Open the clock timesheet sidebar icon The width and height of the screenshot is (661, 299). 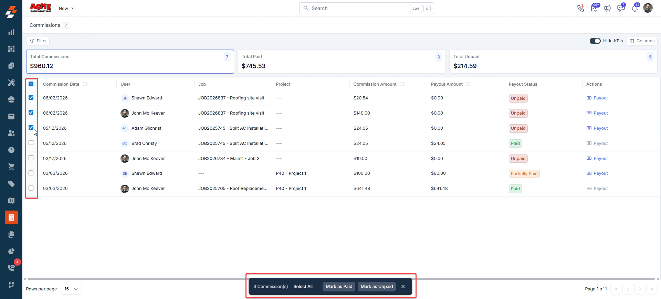11,150
